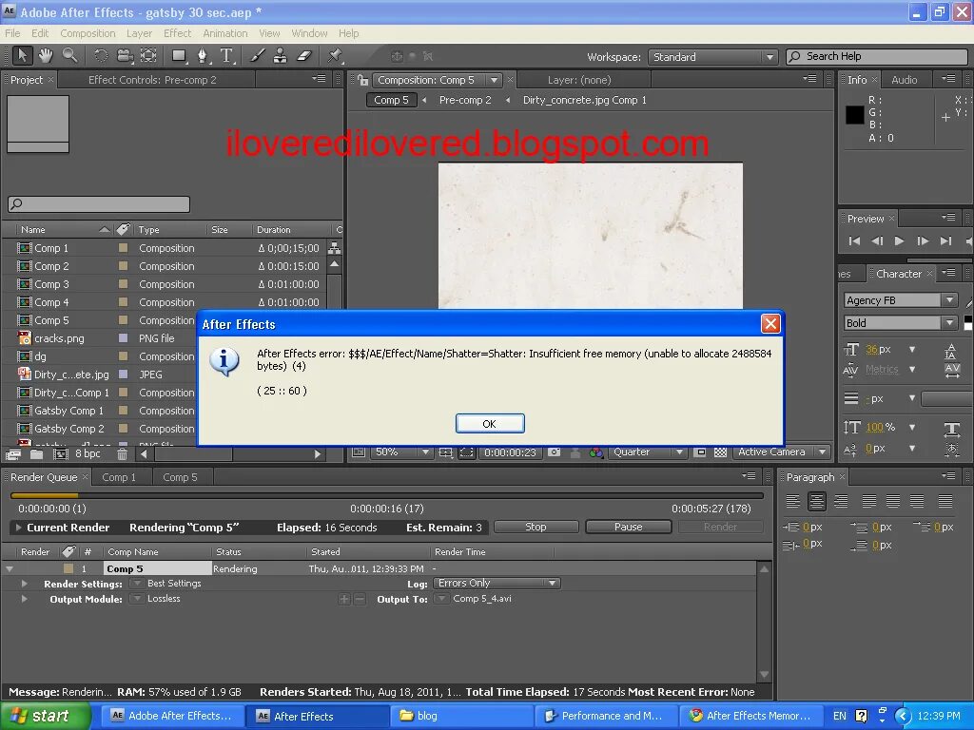Open the Quarter resolution dropdown
Screen dimensions: 974x730
[647, 452]
